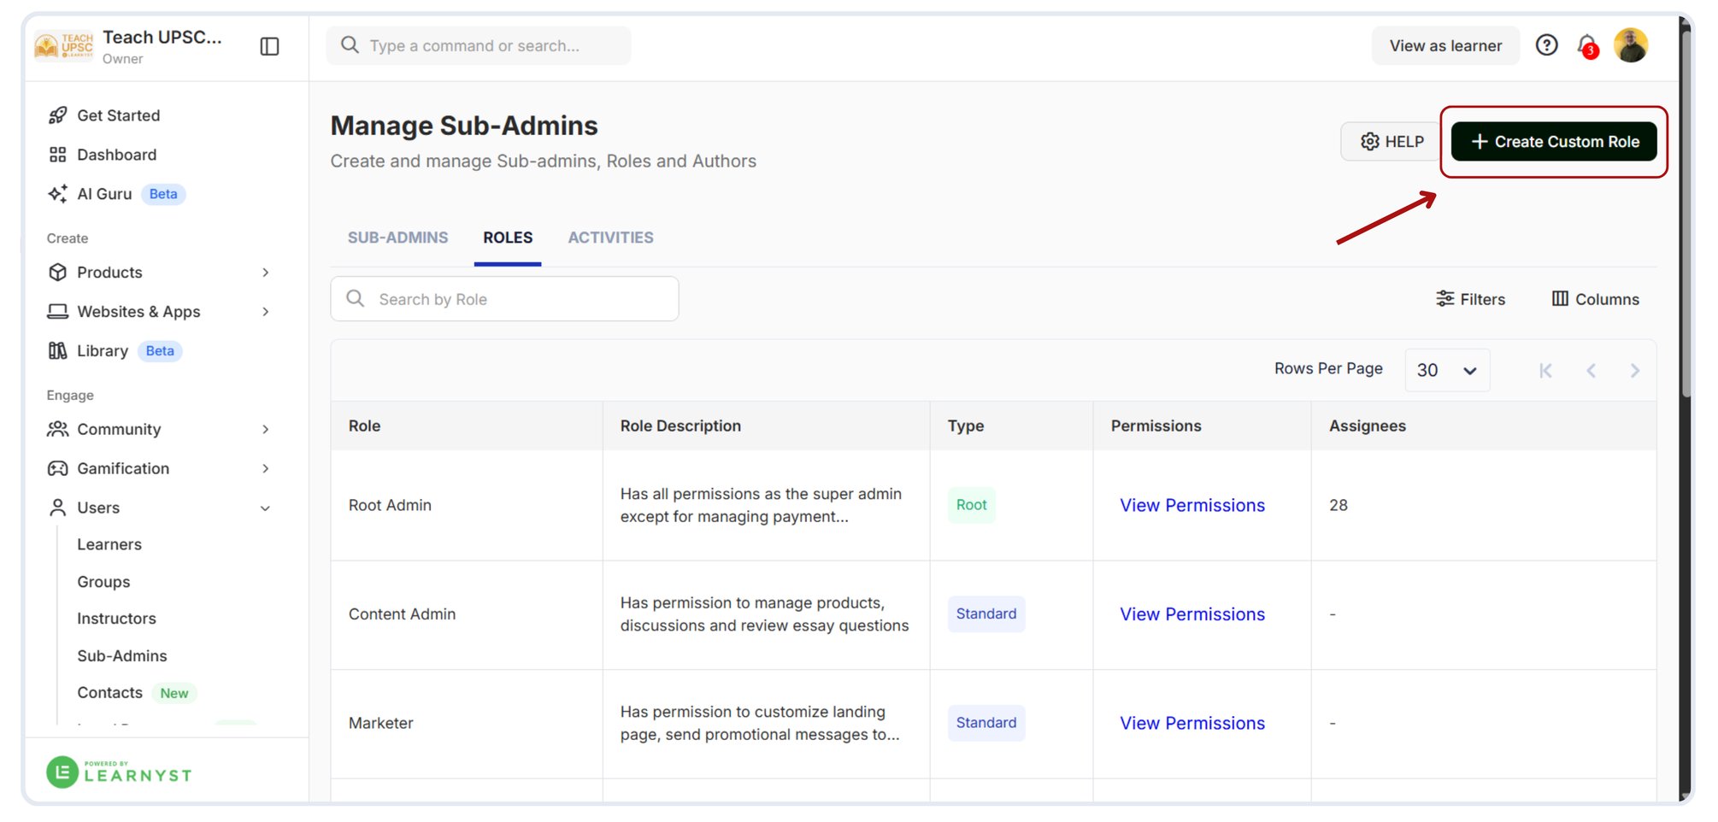The image size is (1718, 822).
Task: View Permissions for Root Admin
Action: [1192, 506]
